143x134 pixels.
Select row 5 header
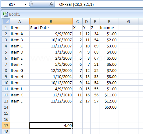6,52
